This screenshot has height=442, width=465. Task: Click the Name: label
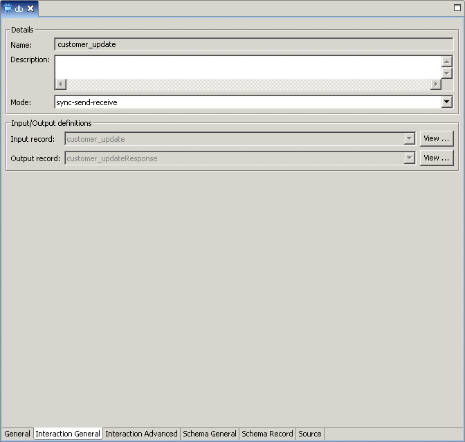(x=21, y=45)
